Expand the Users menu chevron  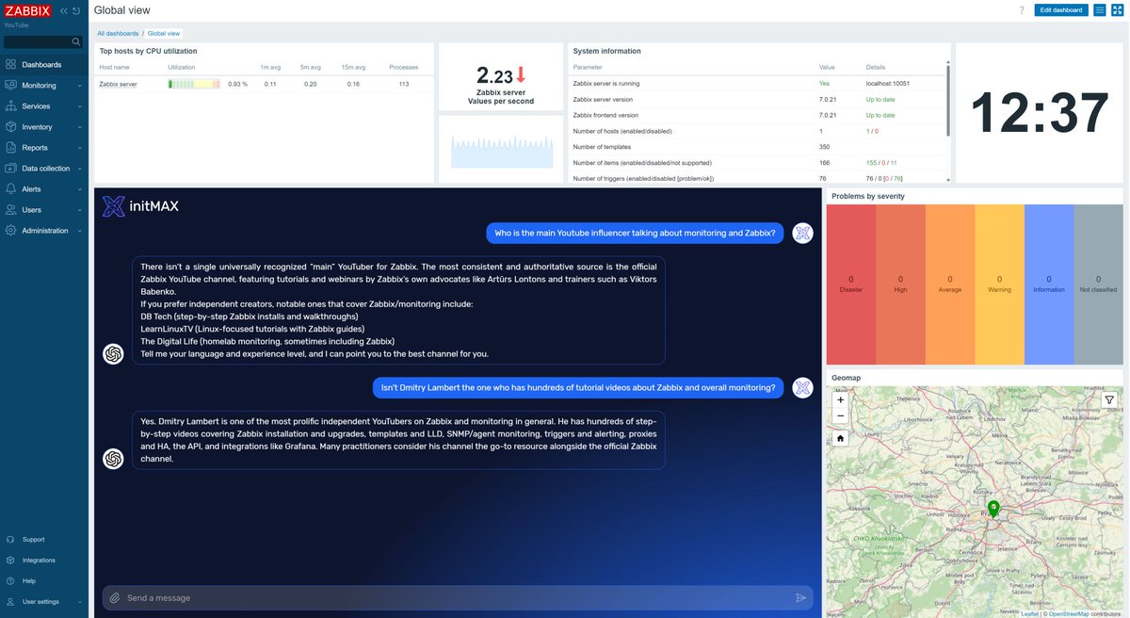(x=80, y=210)
